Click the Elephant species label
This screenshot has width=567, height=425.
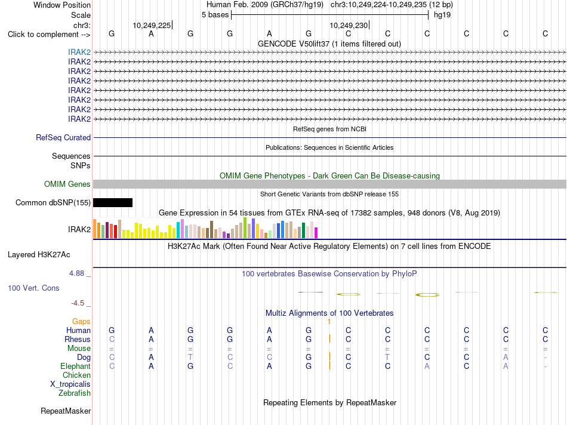tap(76, 366)
